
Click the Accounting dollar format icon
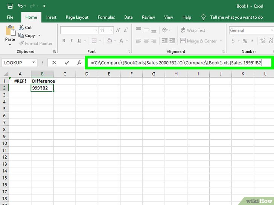click(233, 41)
